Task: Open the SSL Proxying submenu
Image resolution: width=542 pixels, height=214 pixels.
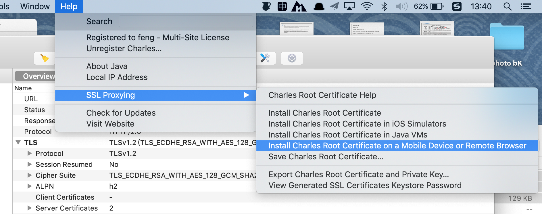Action: click(155, 95)
